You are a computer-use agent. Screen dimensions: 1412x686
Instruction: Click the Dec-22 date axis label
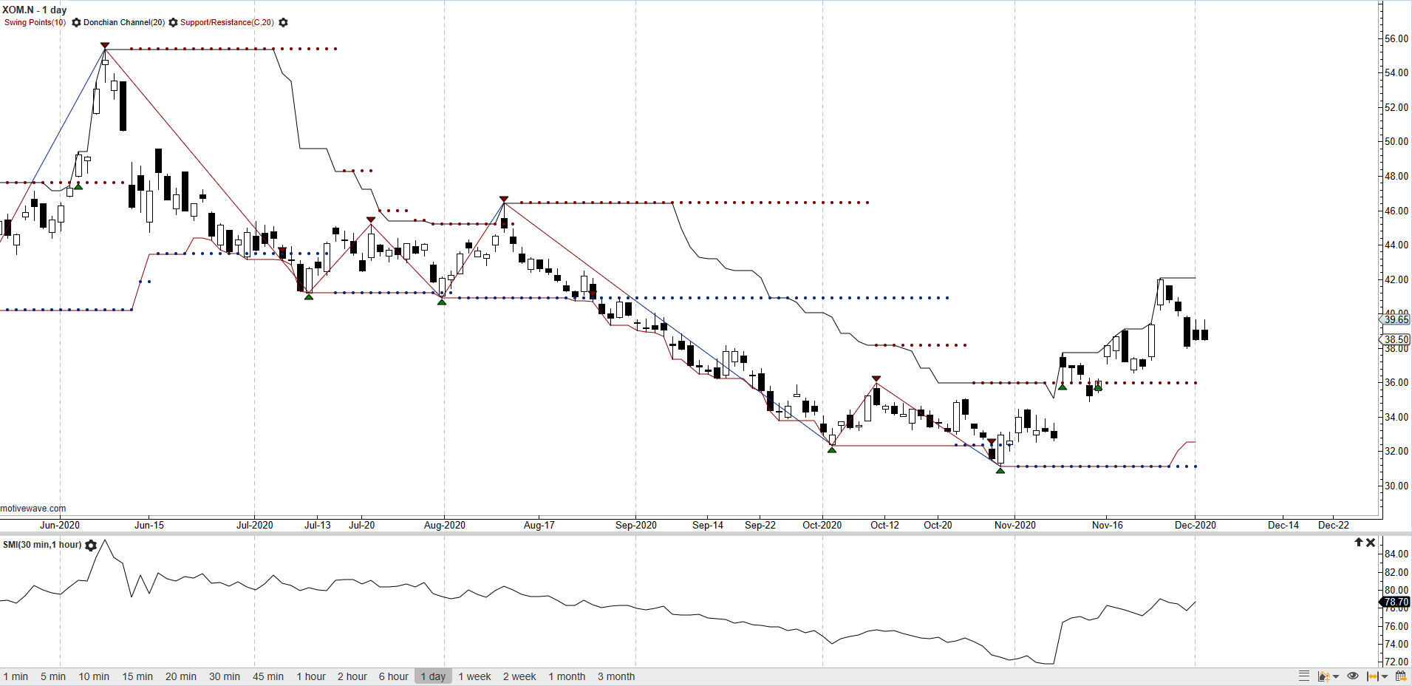click(x=1334, y=525)
